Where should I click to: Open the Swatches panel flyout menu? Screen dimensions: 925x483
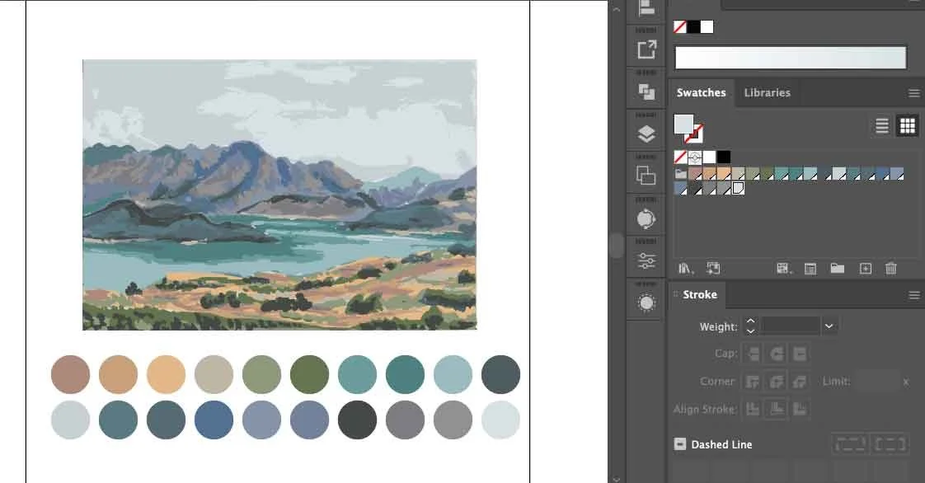[913, 92]
